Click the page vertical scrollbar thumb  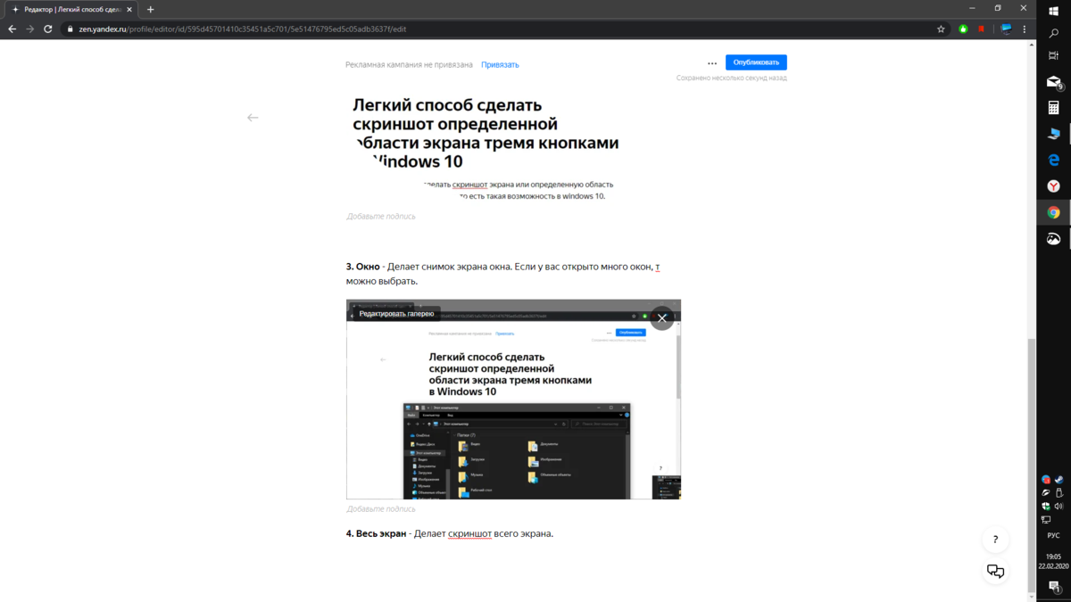point(1033,464)
